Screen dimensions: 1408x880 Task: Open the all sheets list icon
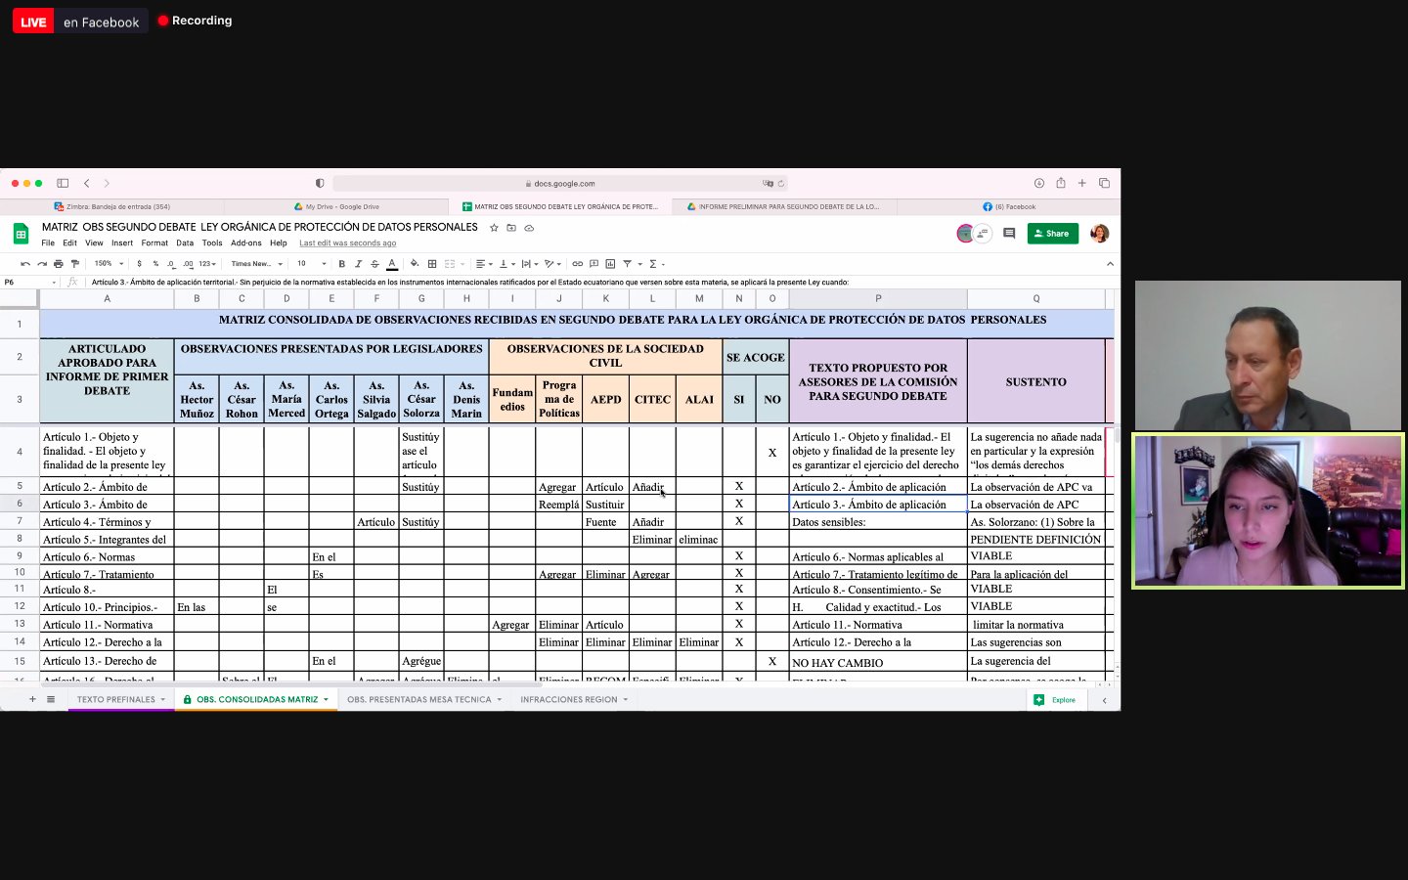[x=51, y=699]
